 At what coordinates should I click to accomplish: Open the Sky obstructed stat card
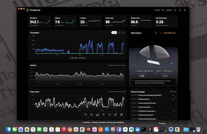click(166, 22)
